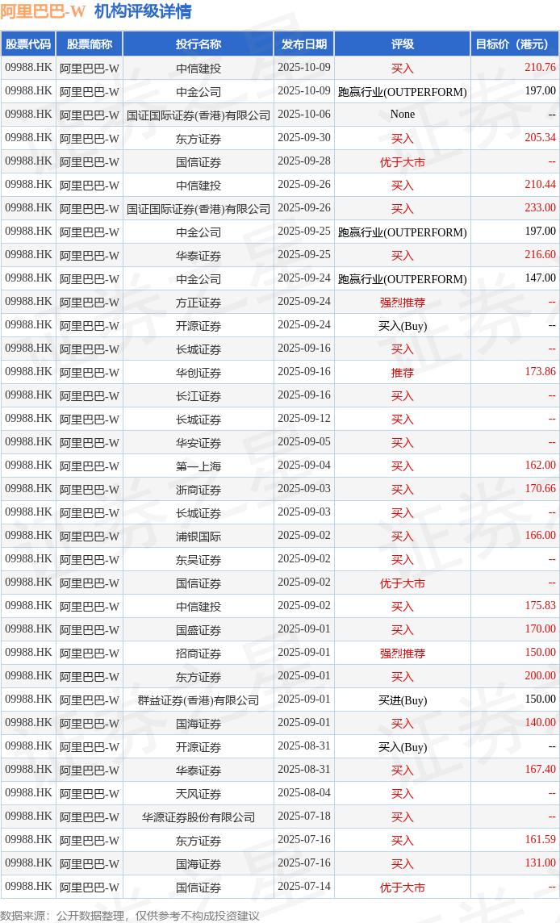The width and height of the screenshot is (560, 923).
Task: Select 华源证券股份有限公司 bank name
Action: [199, 817]
